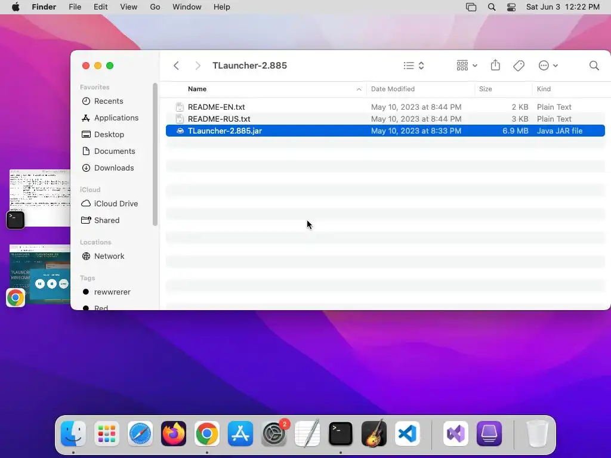
Task: Open Firefox from the Dock
Action: click(x=174, y=434)
